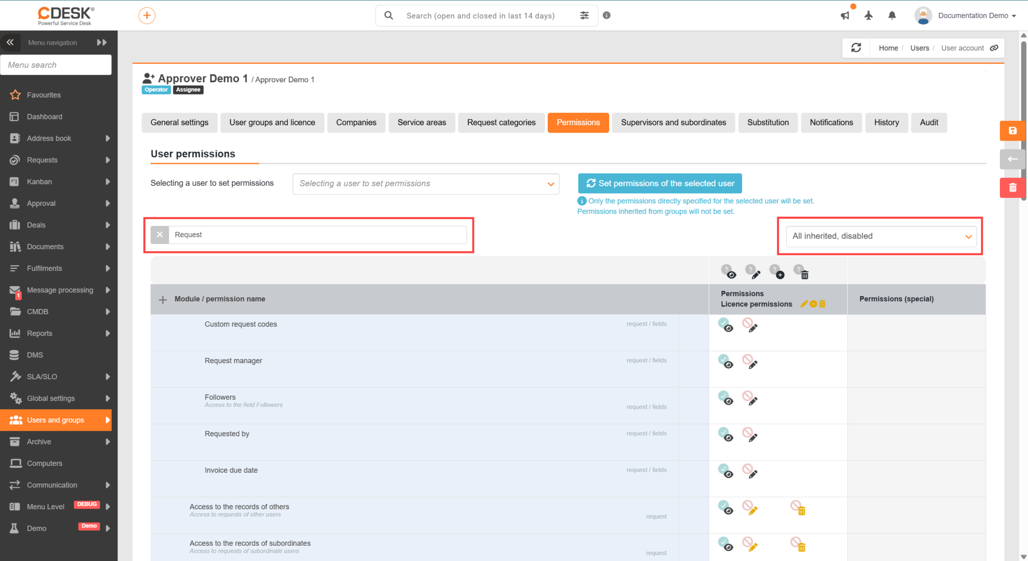Toggle edit permission for Request manager
This screenshot has width=1028, height=561.
pyautogui.click(x=750, y=361)
